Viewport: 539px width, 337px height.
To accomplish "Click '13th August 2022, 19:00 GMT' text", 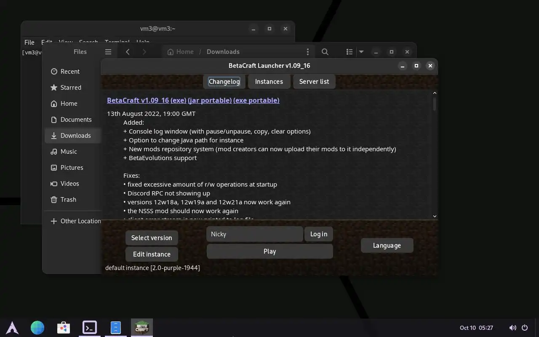I will coord(151,114).
